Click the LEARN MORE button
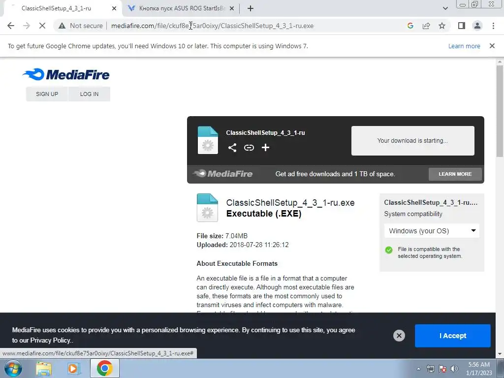This screenshot has height=378, width=504. (455, 174)
